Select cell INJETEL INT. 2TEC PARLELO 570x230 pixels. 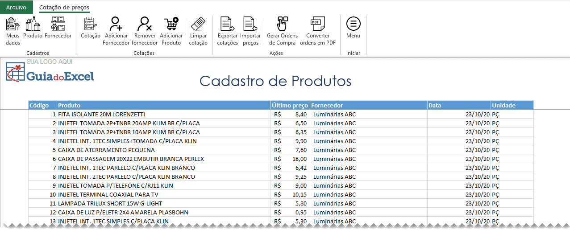(163, 177)
